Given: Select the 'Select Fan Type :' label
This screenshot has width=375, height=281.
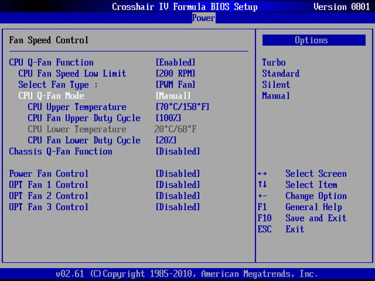Looking at the screenshot, I should [58, 85].
